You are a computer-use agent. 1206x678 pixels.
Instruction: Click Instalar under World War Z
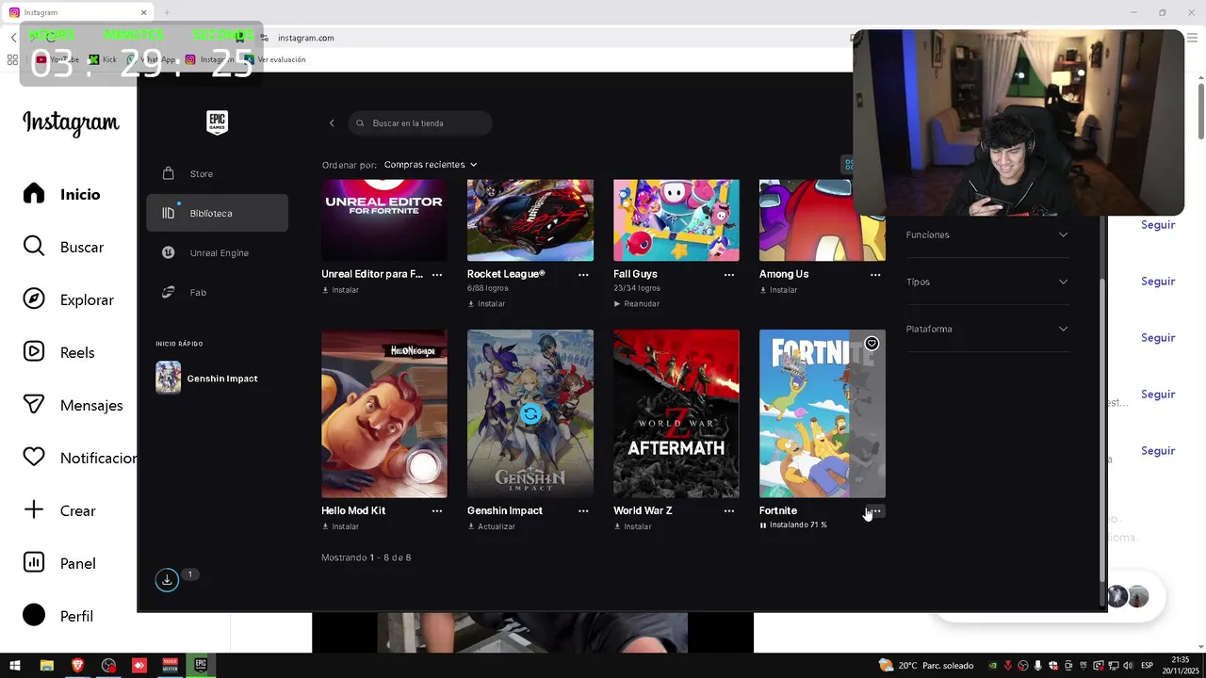[x=632, y=526]
